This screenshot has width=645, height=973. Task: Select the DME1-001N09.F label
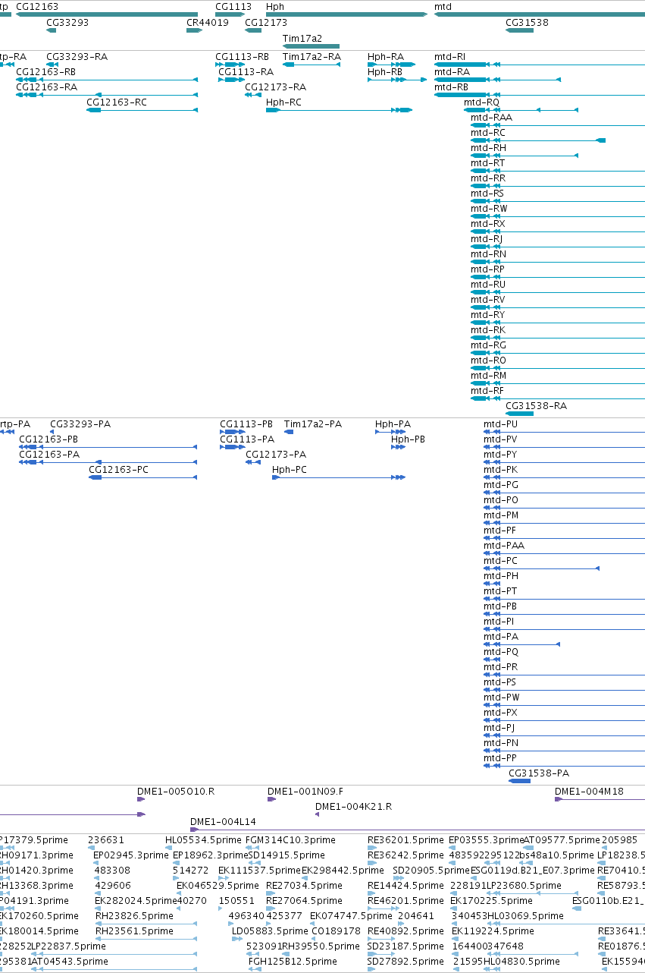305,792
